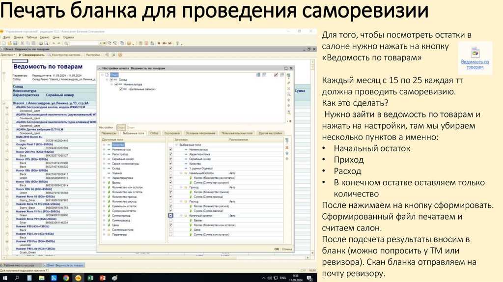The width and height of the screenshot is (503, 282).
Task: Click the Windows Start button
Action: click(x=5, y=278)
